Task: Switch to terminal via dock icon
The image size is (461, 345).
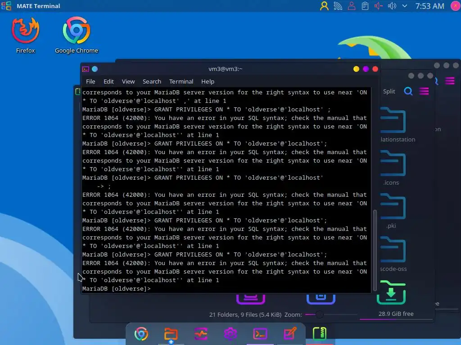Action: click(x=260, y=334)
